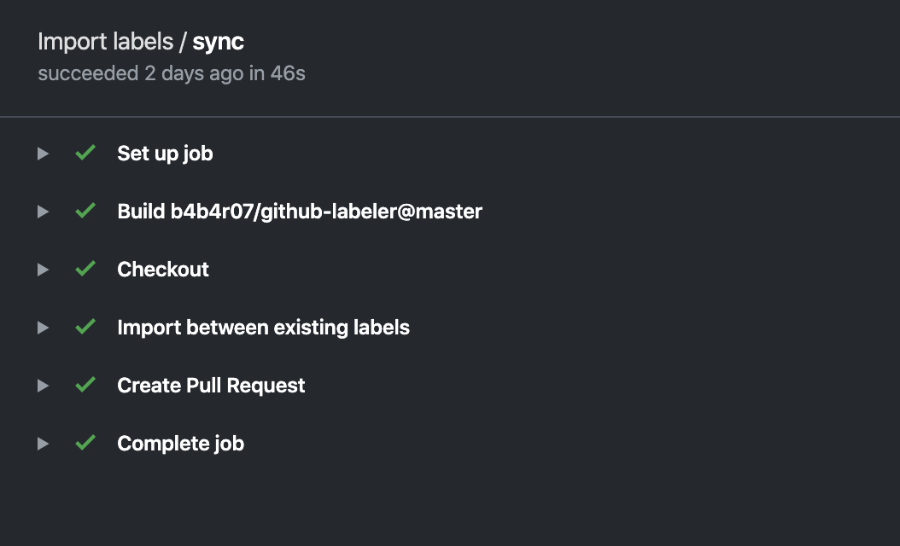Viewport: 900px width, 546px height.
Task: Open the Create Pull Request step
Action: tap(211, 386)
